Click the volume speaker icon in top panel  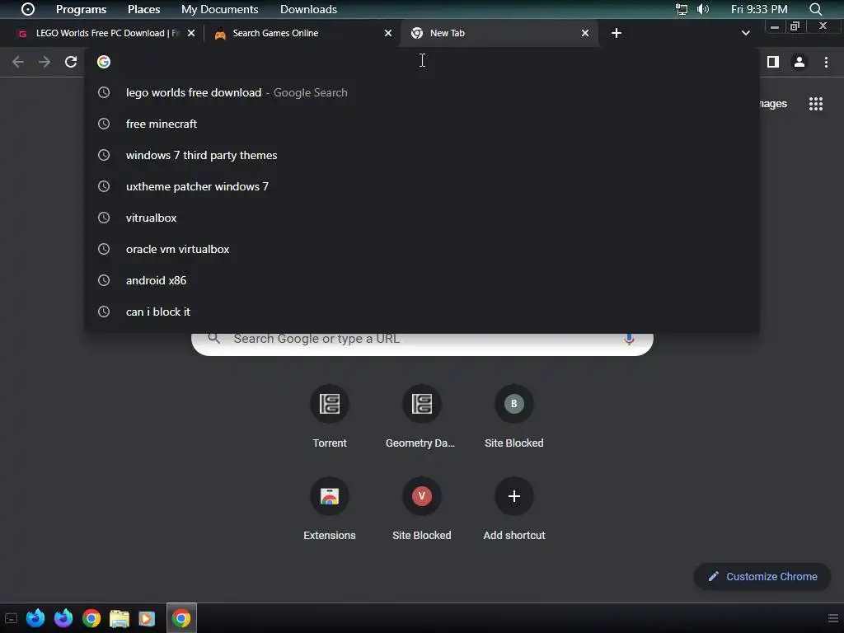tap(703, 9)
